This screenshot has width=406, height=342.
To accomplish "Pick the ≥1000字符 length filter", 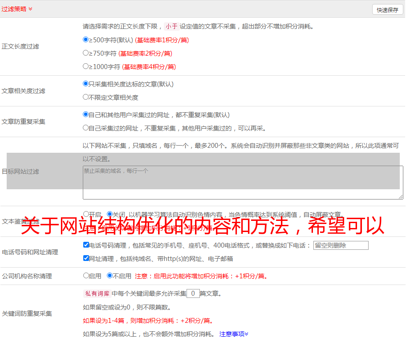I will tap(86, 66).
